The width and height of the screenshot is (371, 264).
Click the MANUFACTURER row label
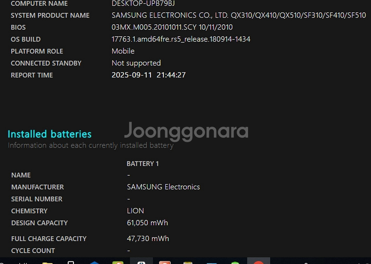coord(37,187)
